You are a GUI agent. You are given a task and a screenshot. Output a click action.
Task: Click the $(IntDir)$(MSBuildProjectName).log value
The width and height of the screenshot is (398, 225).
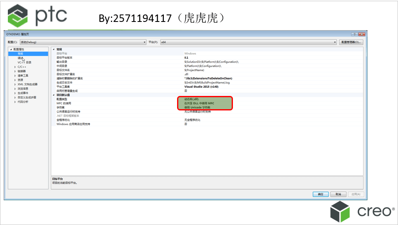207,82
